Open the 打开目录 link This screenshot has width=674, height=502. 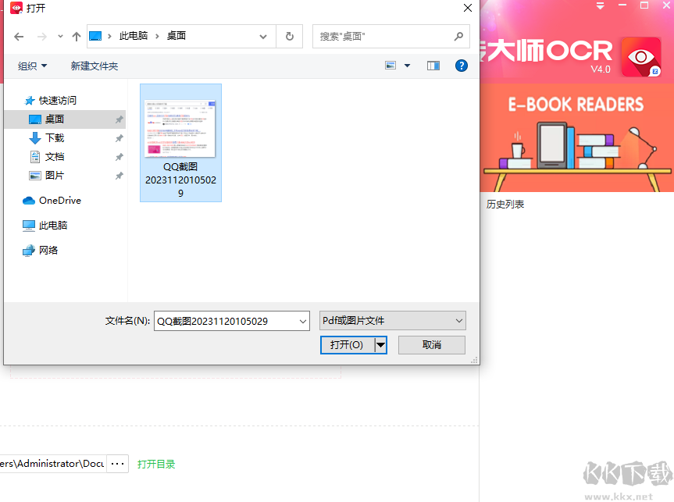pyautogui.click(x=155, y=463)
